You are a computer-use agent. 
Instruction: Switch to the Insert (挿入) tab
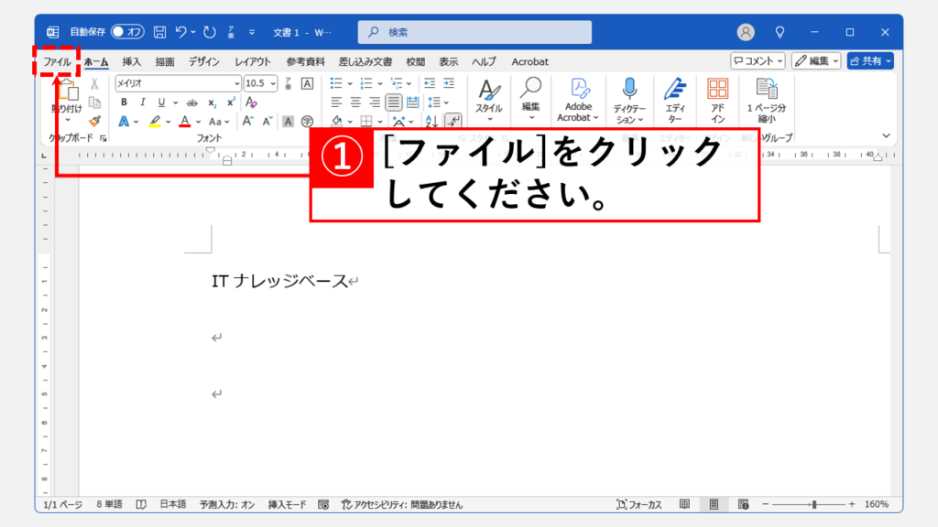tap(132, 61)
